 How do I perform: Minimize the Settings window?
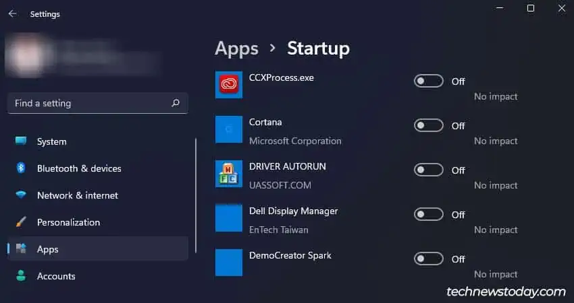(500, 8)
